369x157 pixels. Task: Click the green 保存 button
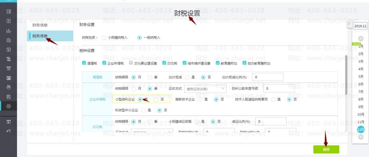click(x=326, y=149)
